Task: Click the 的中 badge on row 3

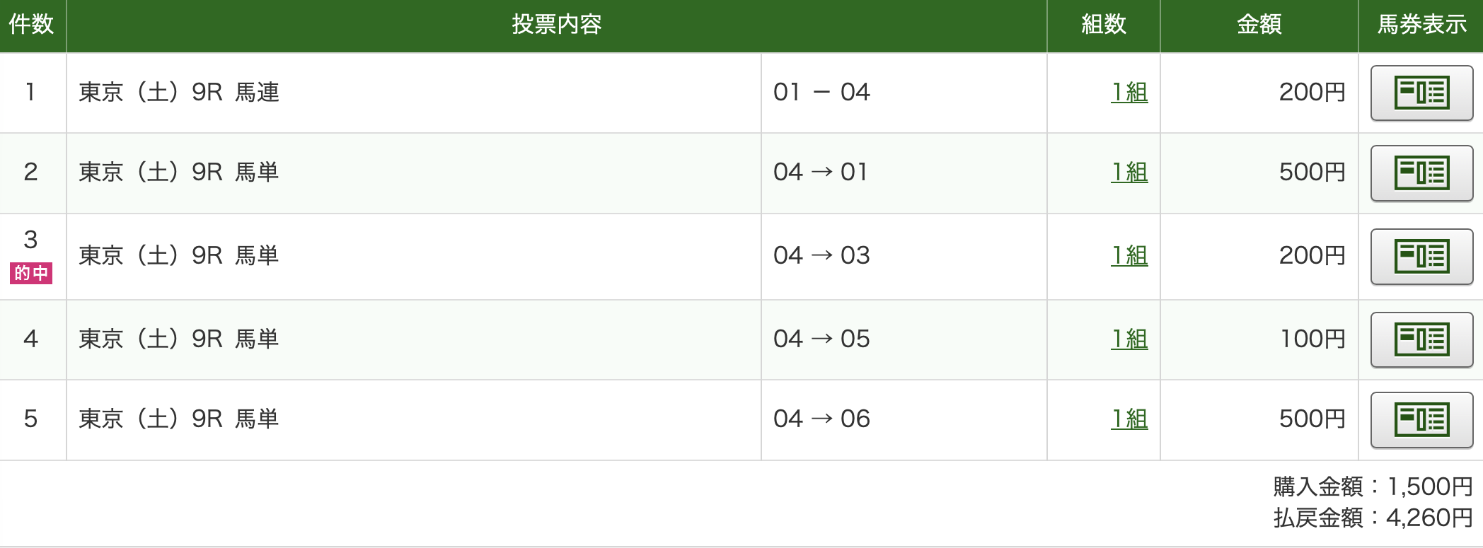Action: click(31, 273)
